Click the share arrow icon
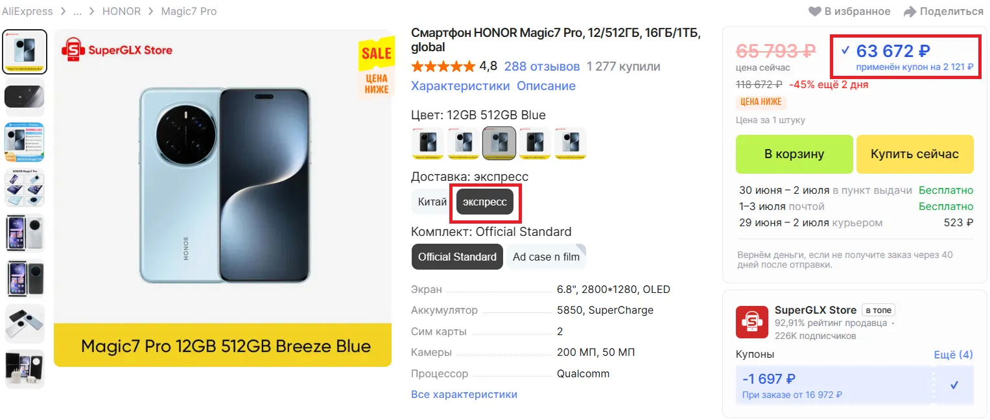990x420 pixels. tap(910, 12)
